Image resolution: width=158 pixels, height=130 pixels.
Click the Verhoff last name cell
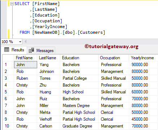tap(48, 119)
